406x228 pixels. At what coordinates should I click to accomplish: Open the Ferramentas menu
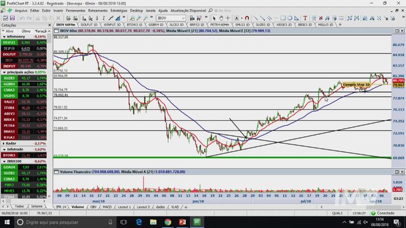click(x=75, y=11)
